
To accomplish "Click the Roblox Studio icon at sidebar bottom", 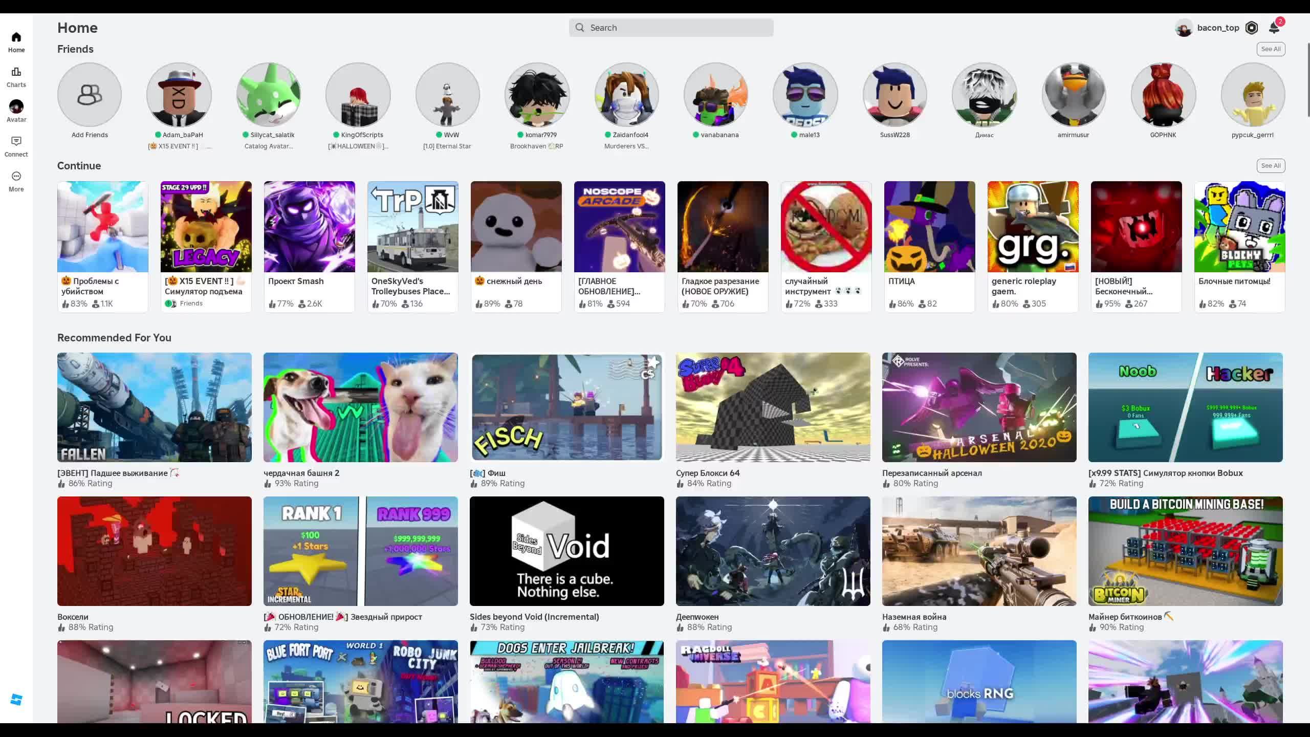I will (x=16, y=700).
